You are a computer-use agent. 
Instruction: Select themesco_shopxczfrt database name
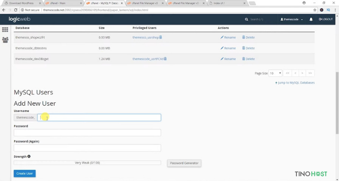pos(30,37)
